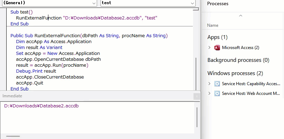Click 'Public Sub RunExternalFunction' declaration line
The width and height of the screenshot is (284, 139).
coord(89,35)
